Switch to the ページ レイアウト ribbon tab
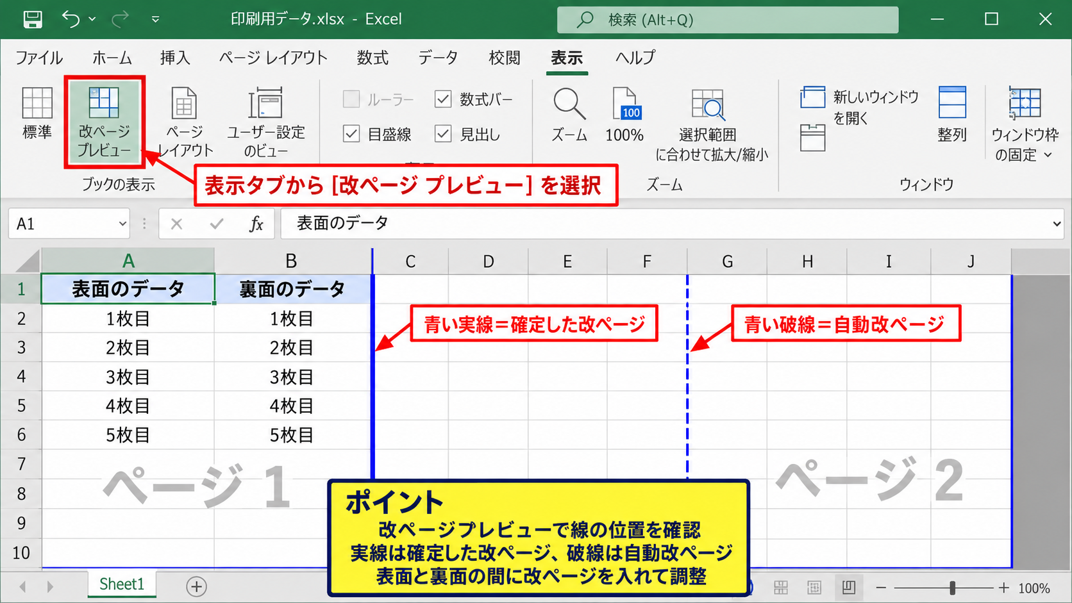1072x603 pixels. tap(273, 58)
